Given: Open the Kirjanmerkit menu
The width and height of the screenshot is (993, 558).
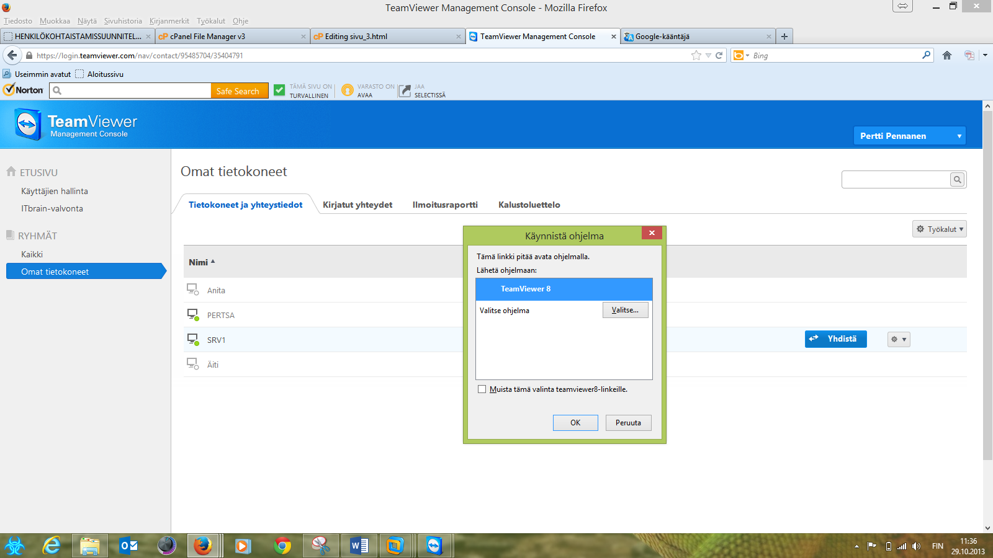Looking at the screenshot, I should pyautogui.click(x=169, y=20).
